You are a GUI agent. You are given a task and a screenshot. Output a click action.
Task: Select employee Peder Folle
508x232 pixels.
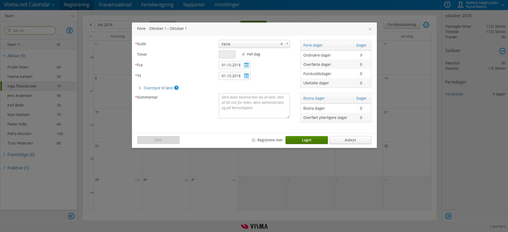[39, 124]
